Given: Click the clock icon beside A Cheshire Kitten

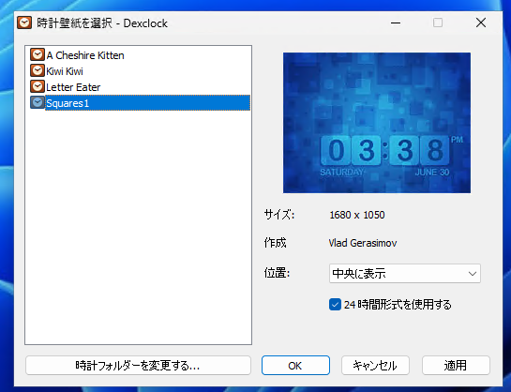Looking at the screenshot, I should [38, 54].
